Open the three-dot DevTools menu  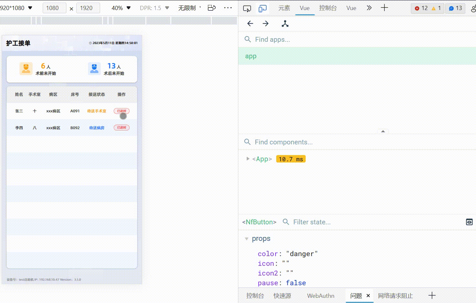[x=228, y=8]
